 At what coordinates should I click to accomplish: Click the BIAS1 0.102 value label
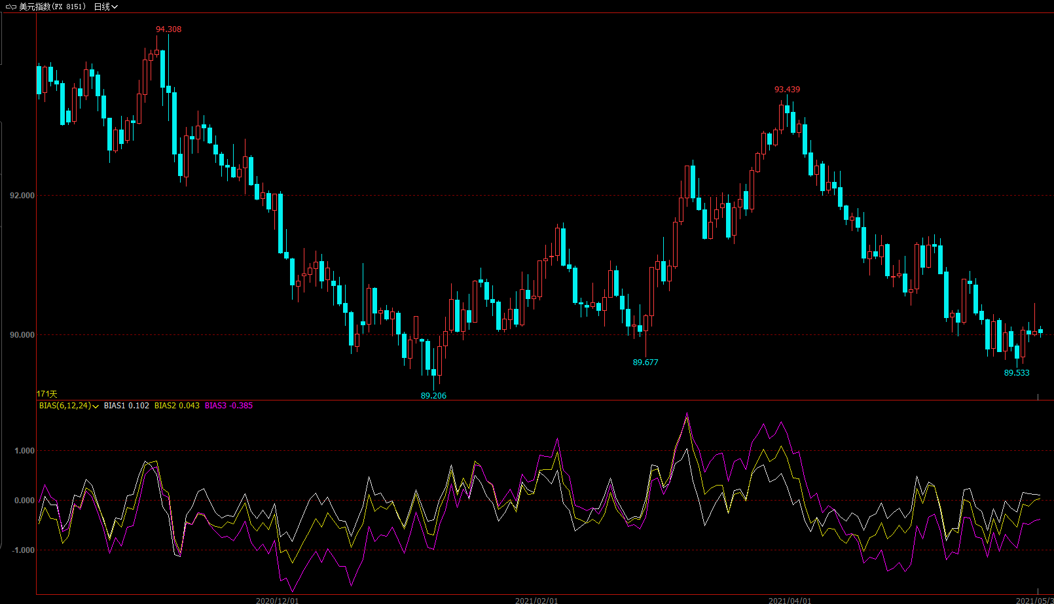(126, 406)
